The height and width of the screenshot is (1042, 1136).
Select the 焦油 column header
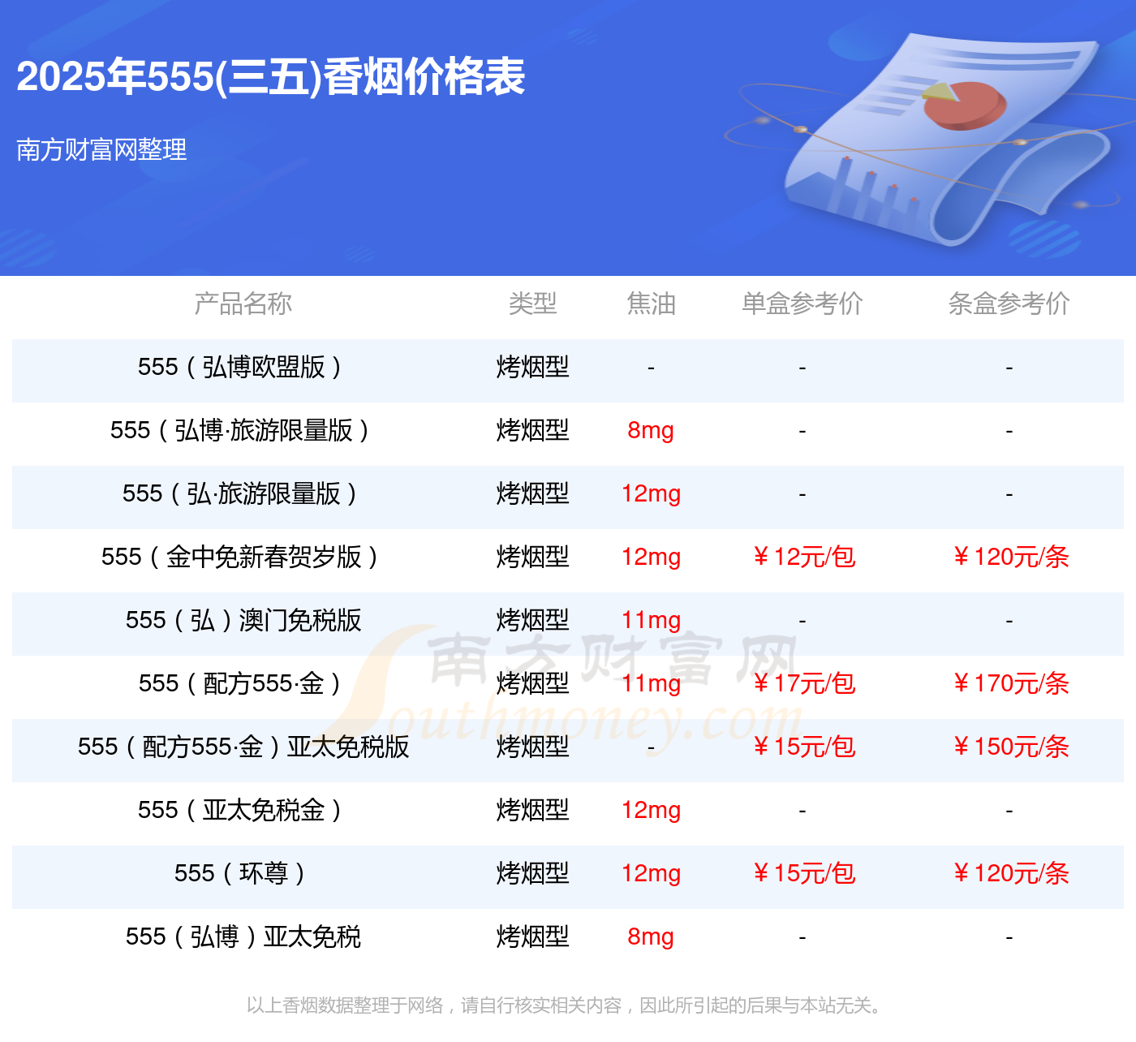[x=651, y=304]
